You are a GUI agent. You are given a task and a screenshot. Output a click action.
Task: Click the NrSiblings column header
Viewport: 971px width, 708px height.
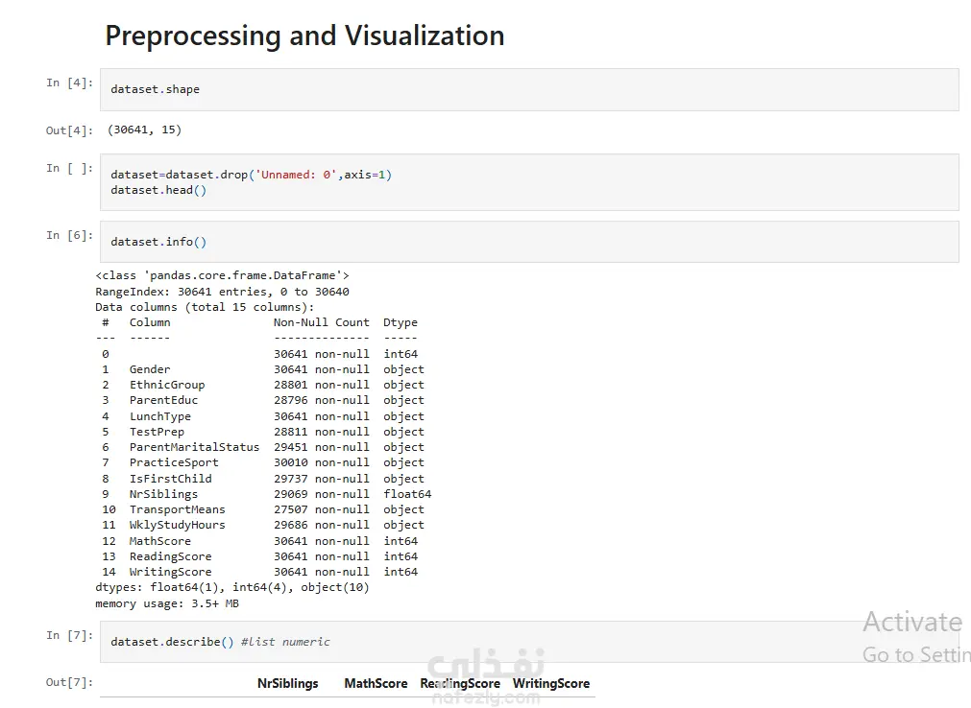click(287, 683)
